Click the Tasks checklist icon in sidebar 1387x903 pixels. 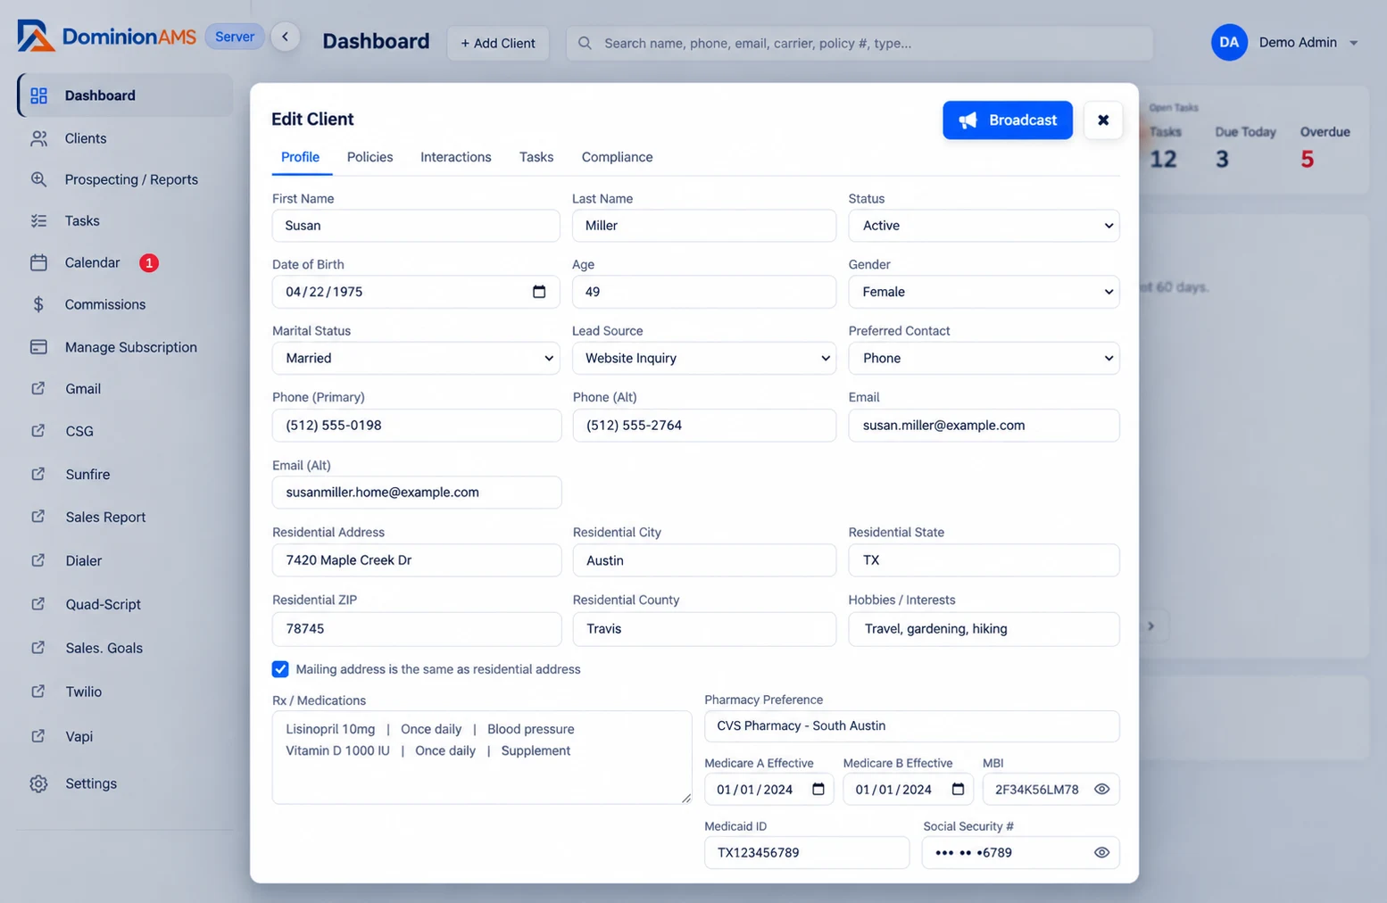[x=38, y=220]
